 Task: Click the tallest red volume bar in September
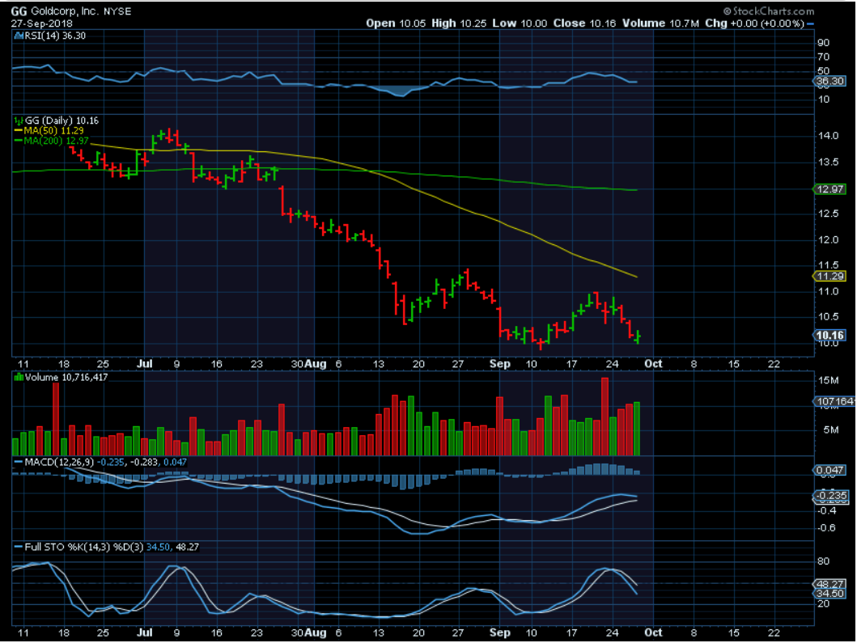(x=605, y=417)
